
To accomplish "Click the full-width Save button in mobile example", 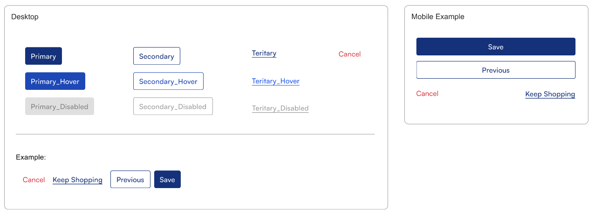I will [x=496, y=47].
